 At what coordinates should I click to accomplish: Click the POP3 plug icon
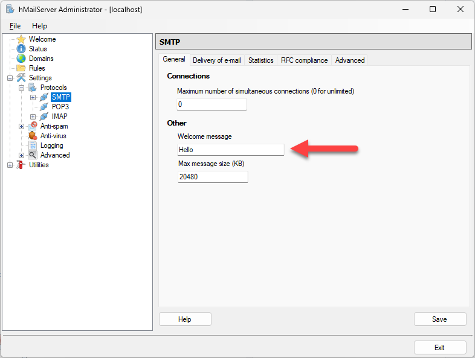pos(44,107)
